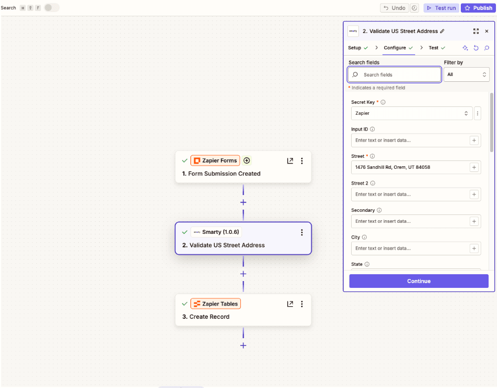Click the configuration panel scrollbar
The image size is (497, 388).
(492, 122)
